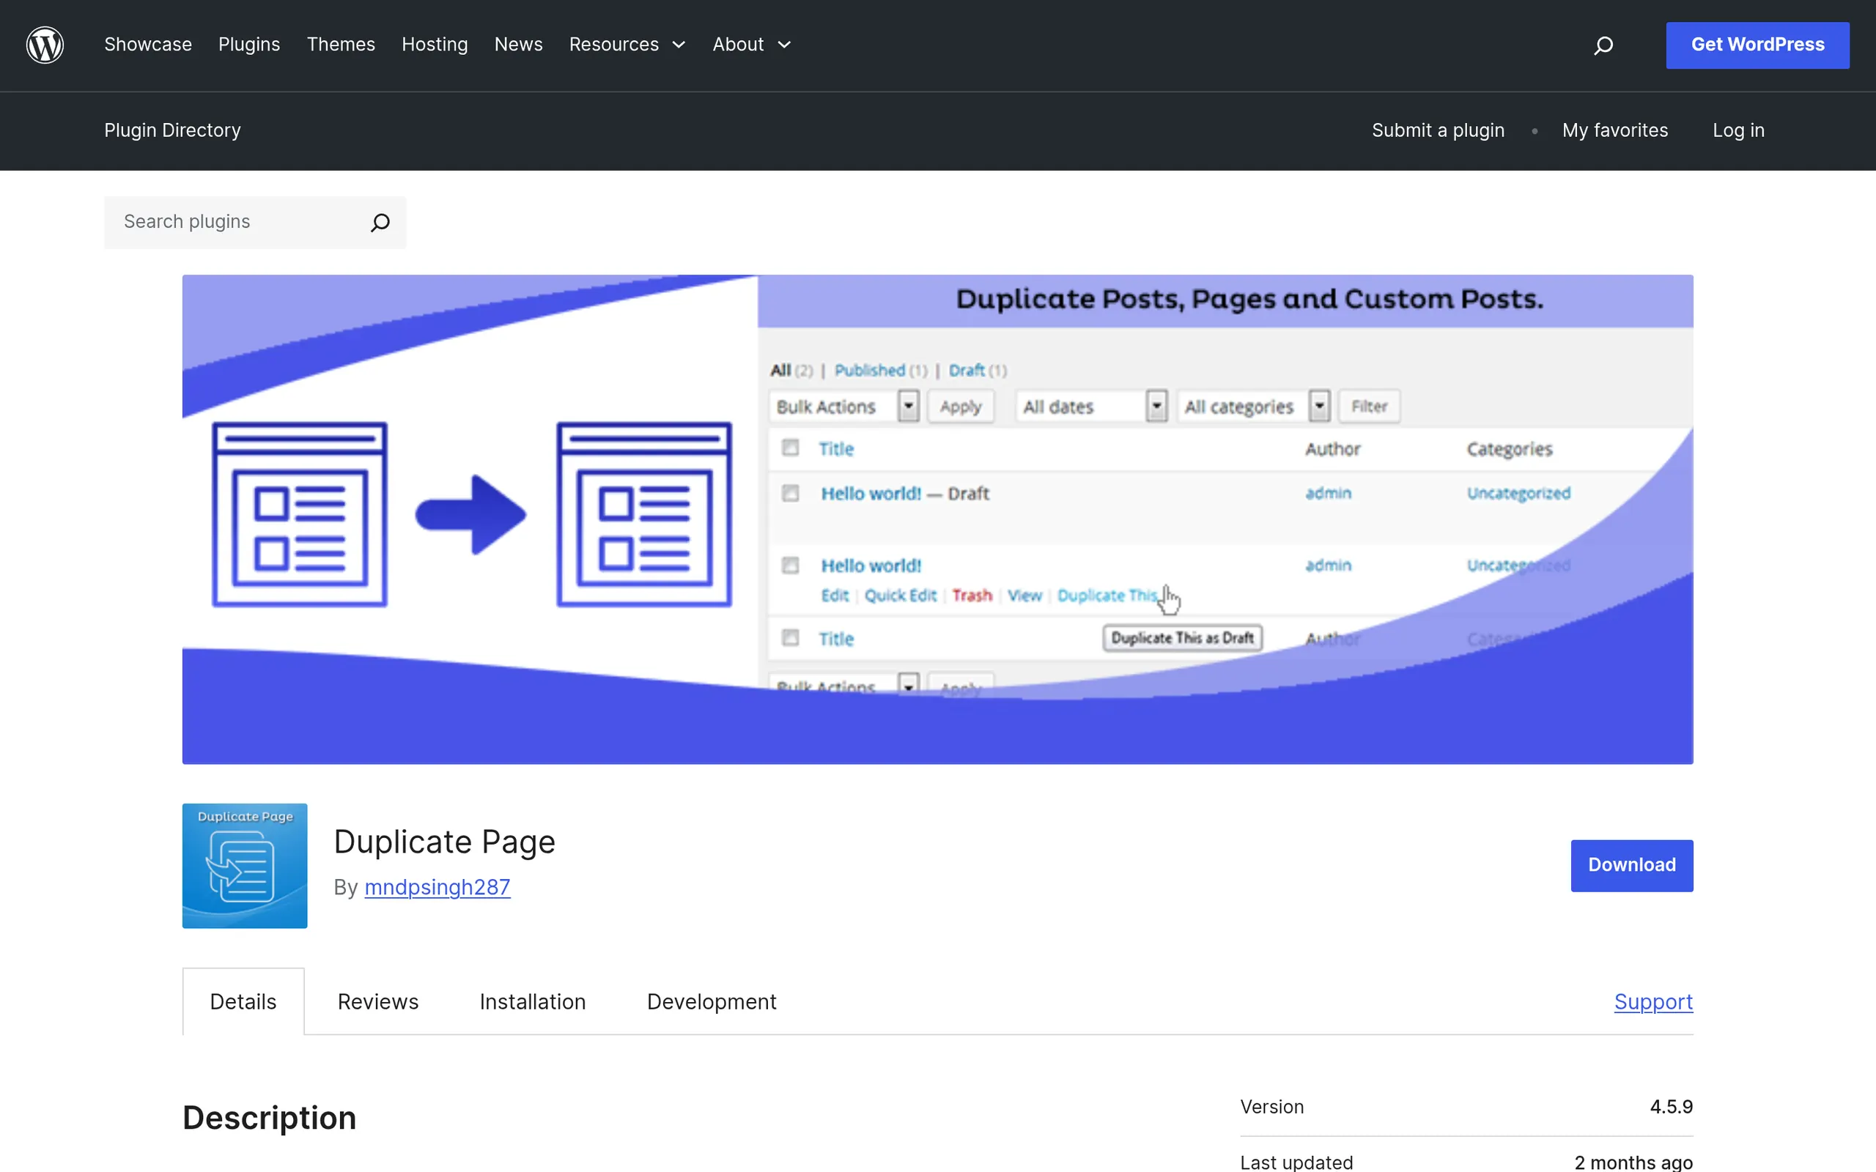Click the version value 4.5.9

point(1671,1107)
